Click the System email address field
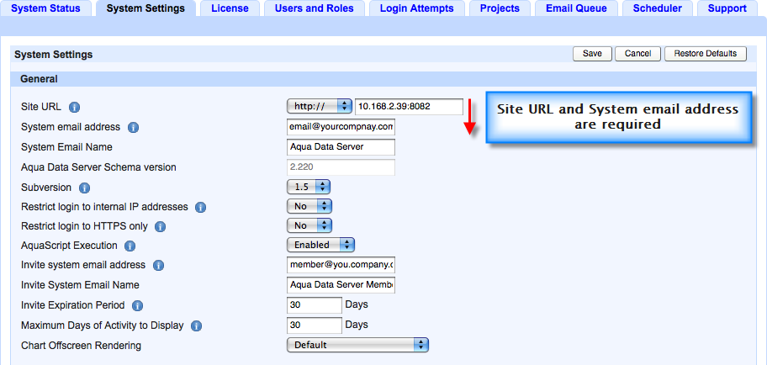767x365 pixels. click(x=341, y=127)
